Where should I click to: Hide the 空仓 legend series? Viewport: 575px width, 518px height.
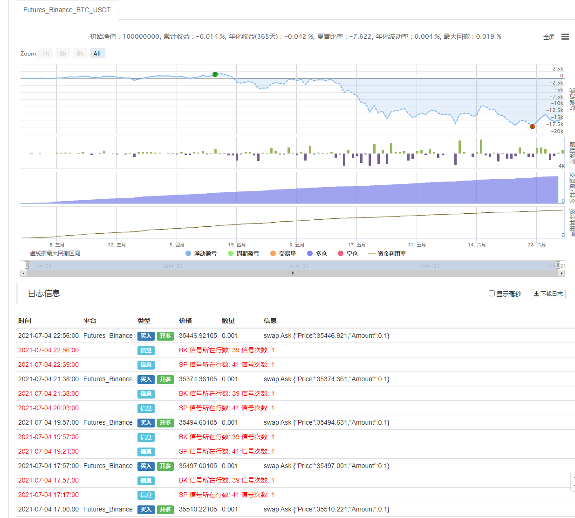(348, 254)
